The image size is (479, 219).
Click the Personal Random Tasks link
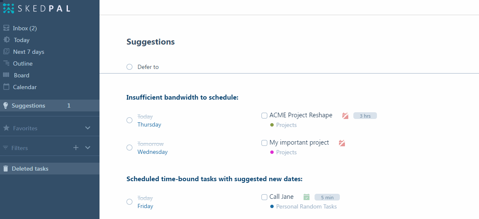306,206
